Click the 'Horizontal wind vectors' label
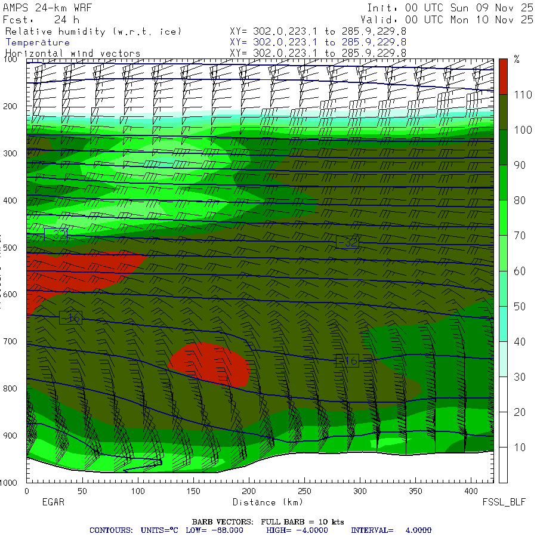 [73, 54]
